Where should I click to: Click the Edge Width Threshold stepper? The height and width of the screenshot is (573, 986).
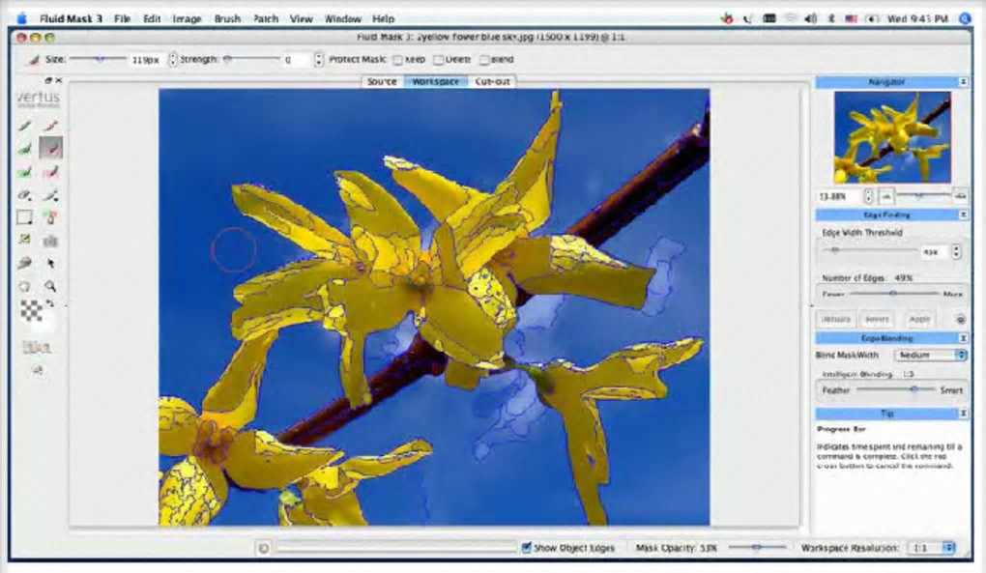click(956, 252)
